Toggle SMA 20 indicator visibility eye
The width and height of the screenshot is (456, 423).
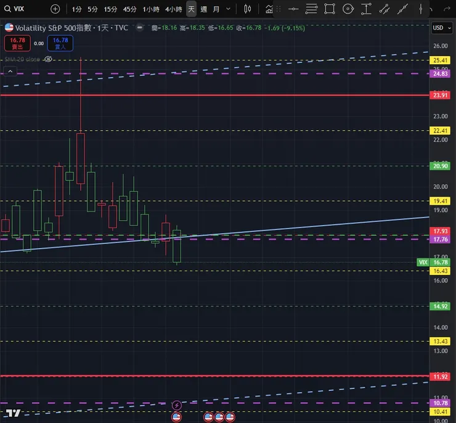click(49, 59)
